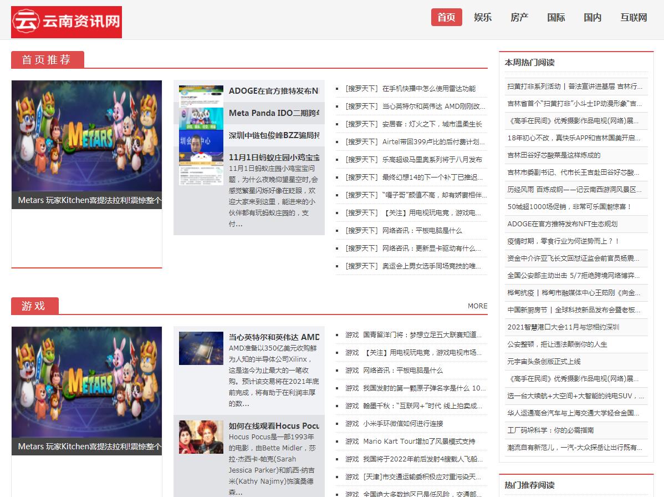The height and width of the screenshot is (497, 664).
Task: Open sidebar '50城超1000场促销，非常可乐国潮惊喜！'
Action: click(x=570, y=207)
